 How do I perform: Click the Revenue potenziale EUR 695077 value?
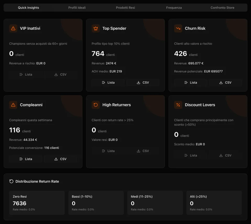213,71
